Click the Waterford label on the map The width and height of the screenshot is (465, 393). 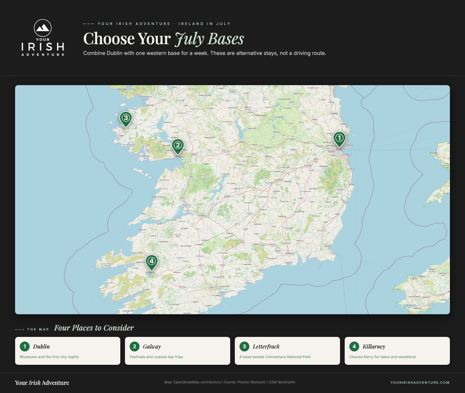(x=290, y=253)
